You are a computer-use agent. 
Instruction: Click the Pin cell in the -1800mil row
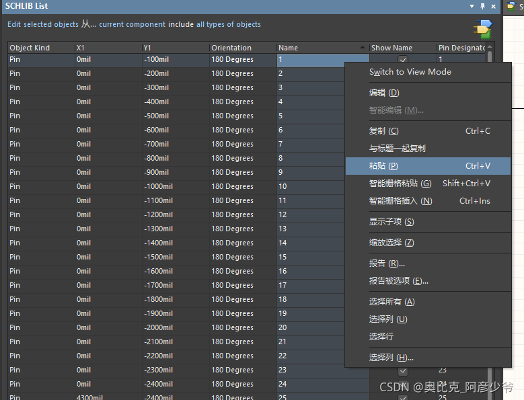(x=42, y=300)
